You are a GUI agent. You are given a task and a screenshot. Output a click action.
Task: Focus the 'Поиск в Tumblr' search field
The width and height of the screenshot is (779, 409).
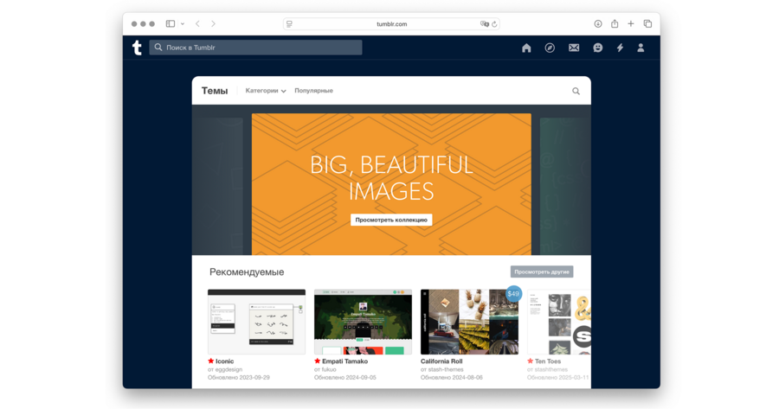pyautogui.click(x=256, y=48)
